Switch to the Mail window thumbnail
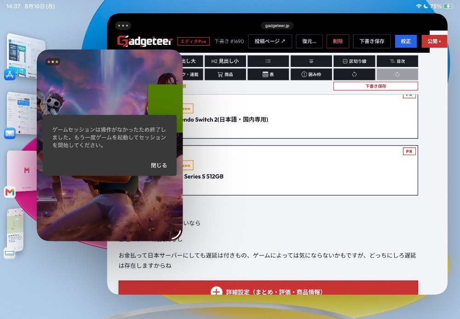 (x=22, y=112)
